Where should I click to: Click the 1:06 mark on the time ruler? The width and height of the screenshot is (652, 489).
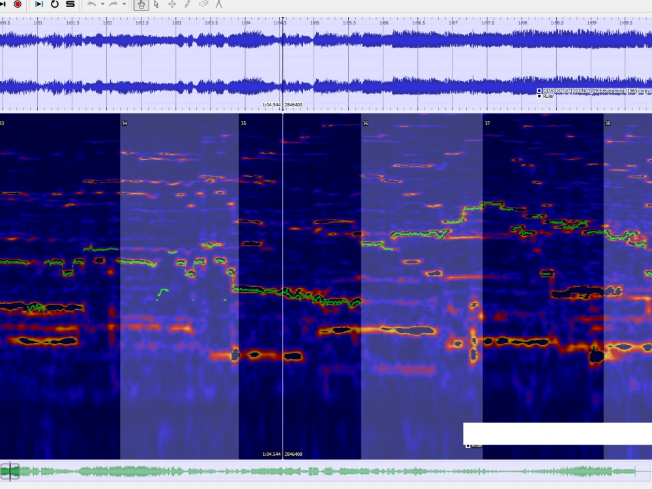(x=384, y=23)
